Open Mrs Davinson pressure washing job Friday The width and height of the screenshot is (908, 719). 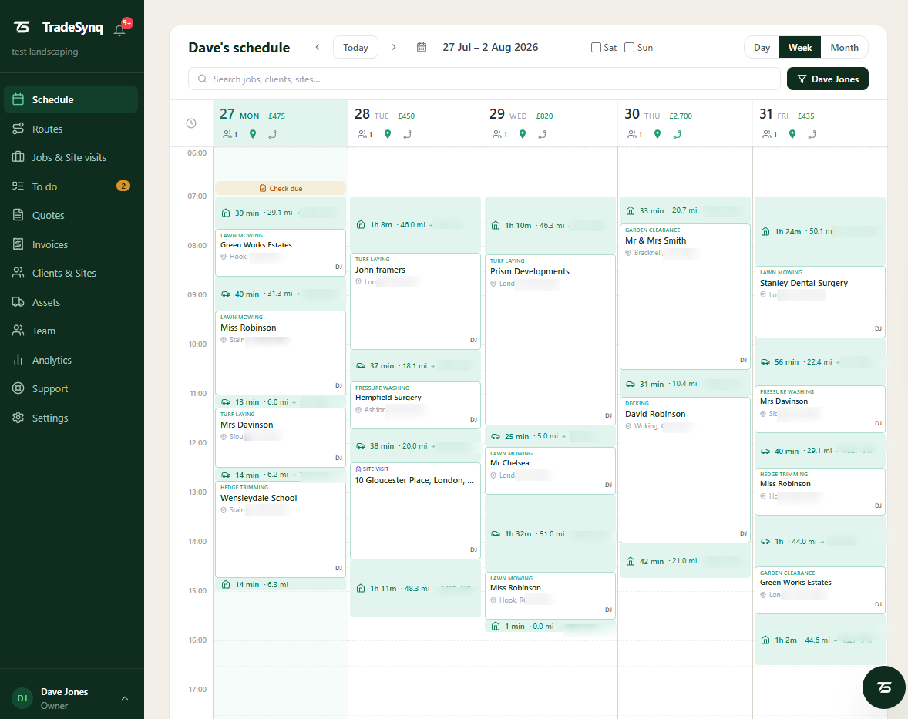820,408
